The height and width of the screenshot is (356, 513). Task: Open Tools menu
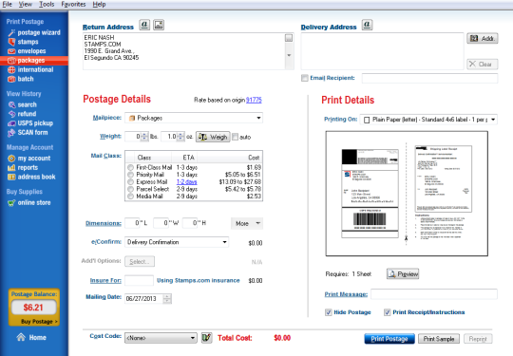[47, 4]
